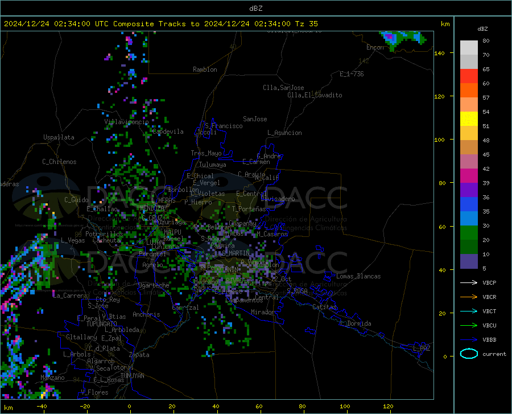
Task: Click the MENDOZA city label
Action: pyautogui.click(x=152, y=208)
